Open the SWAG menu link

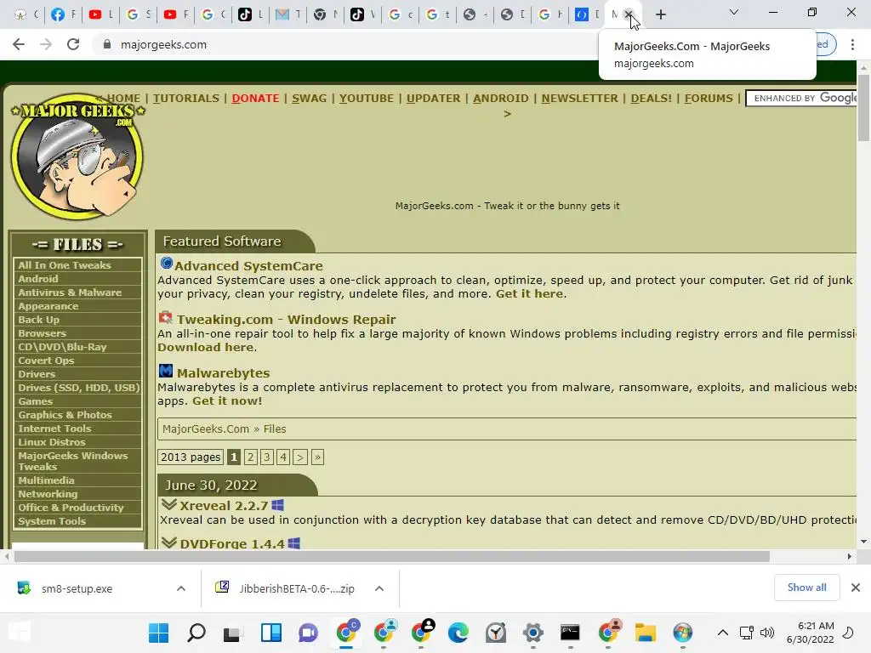(310, 99)
